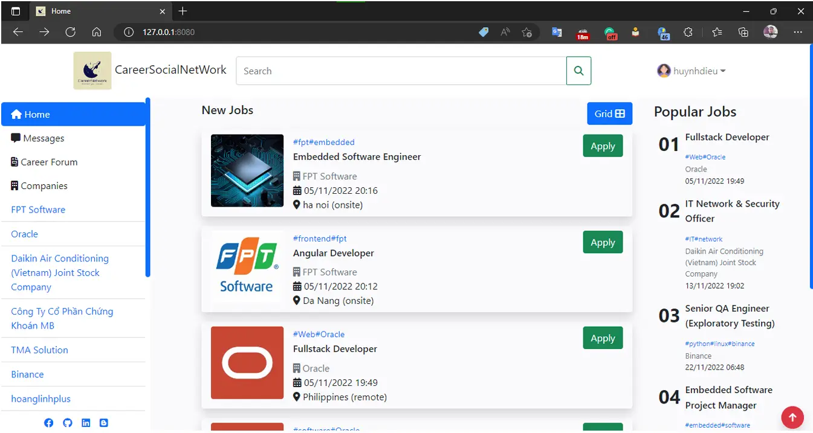The height and width of the screenshot is (433, 813).
Task: Go back with browser back arrow
Action: pos(18,32)
